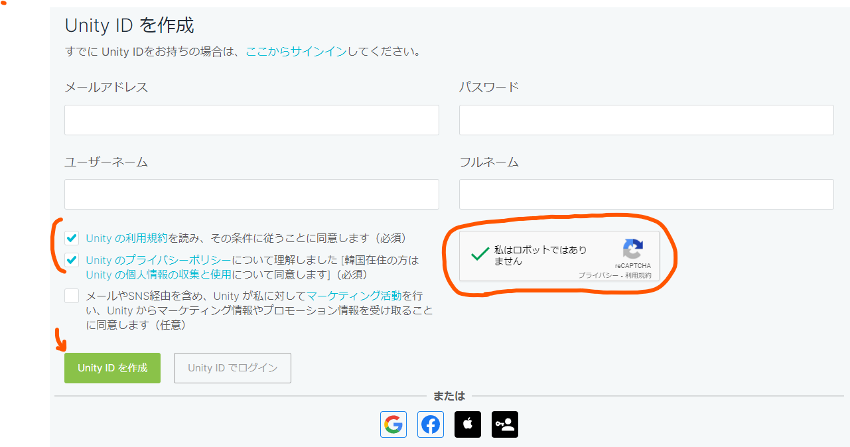This screenshot has width=850, height=447.
Task: Click the Unity ID でログイン button
Action: (x=232, y=368)
